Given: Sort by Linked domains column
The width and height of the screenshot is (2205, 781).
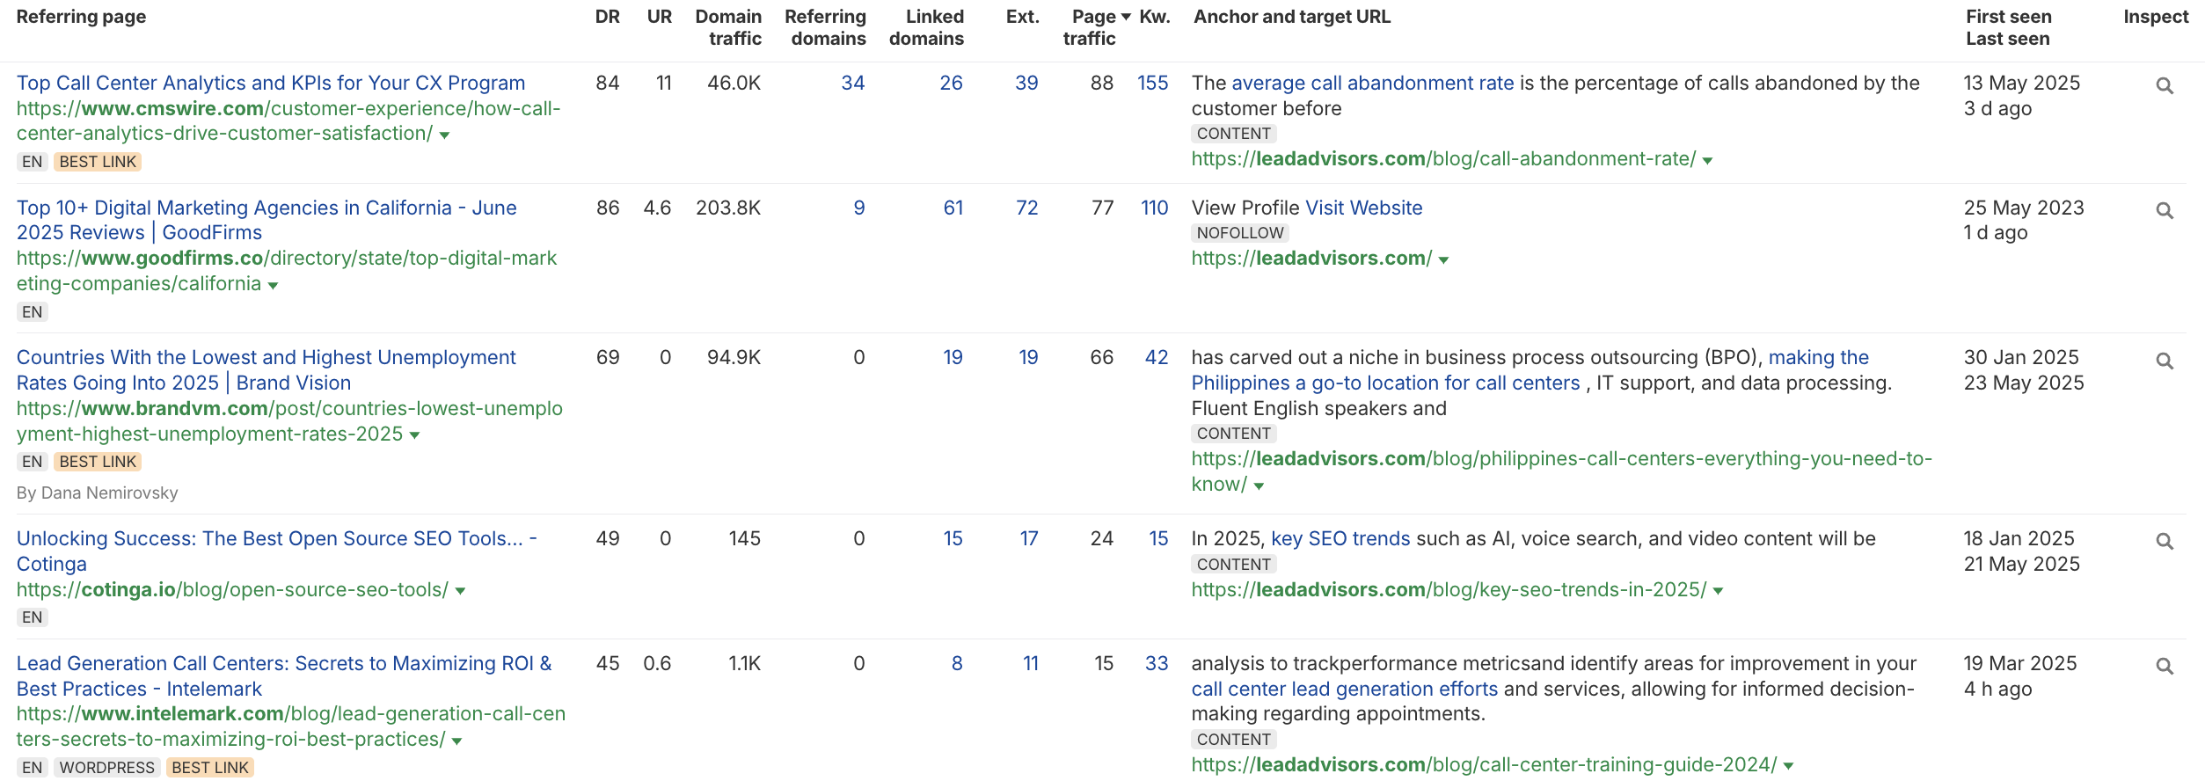Looking at the screenshot, I should pos(926,27).
